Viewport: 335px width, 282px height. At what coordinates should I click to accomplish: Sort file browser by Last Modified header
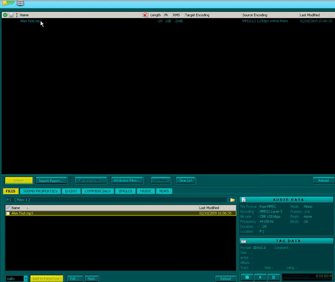(217, 208)
